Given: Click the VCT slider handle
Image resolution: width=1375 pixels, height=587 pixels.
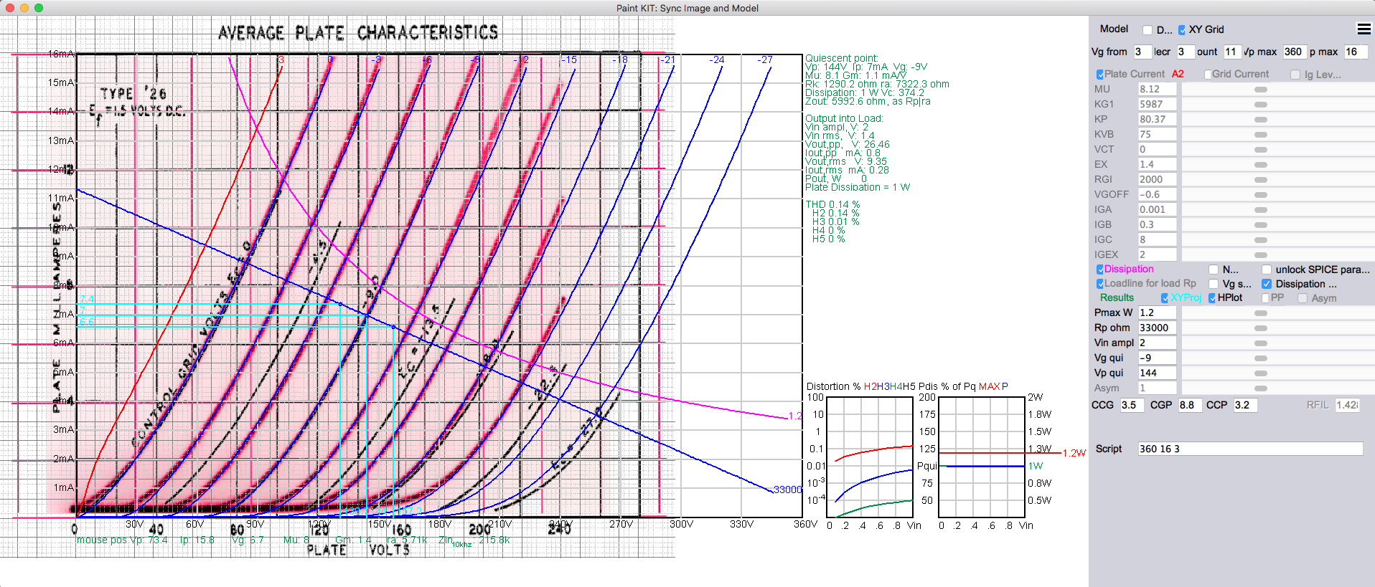Looking at the screenshot, I should pyautogui.click(x=1260, y=150).
